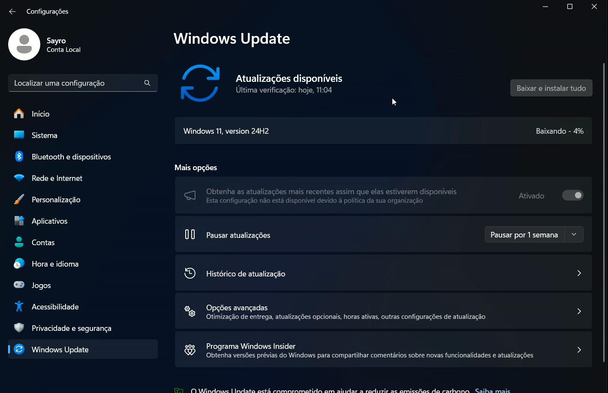608x393 pixels.
Task: Select the Jogos controller icon
Action: pos(19,285)
